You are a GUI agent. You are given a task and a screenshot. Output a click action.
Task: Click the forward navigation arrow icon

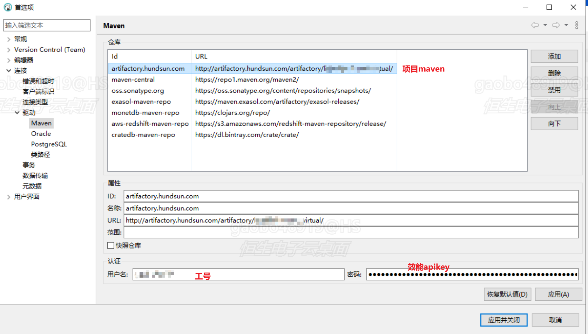pos(556,25)
